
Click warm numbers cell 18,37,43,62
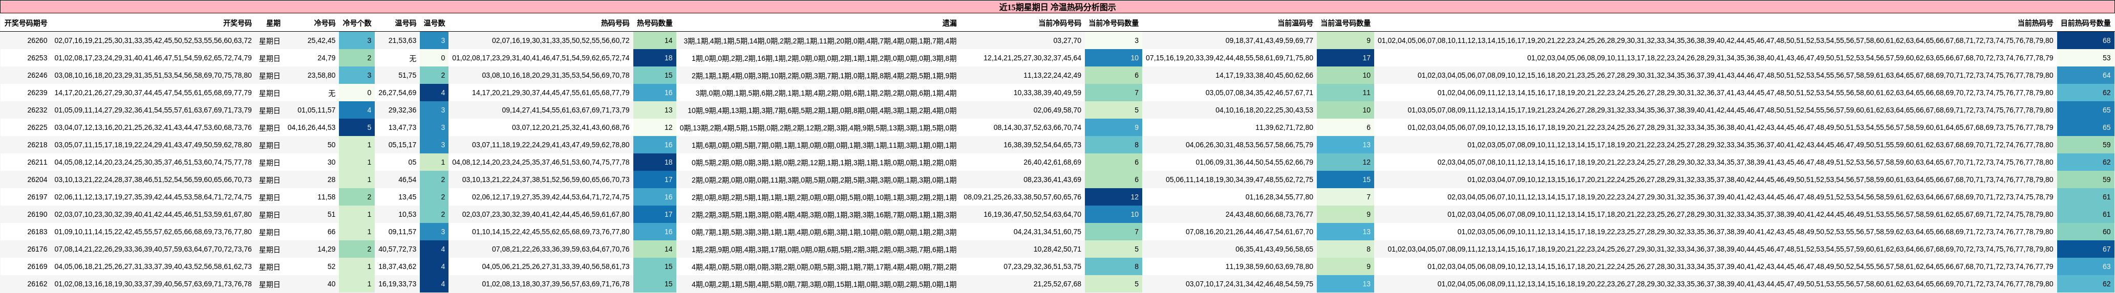397,267
